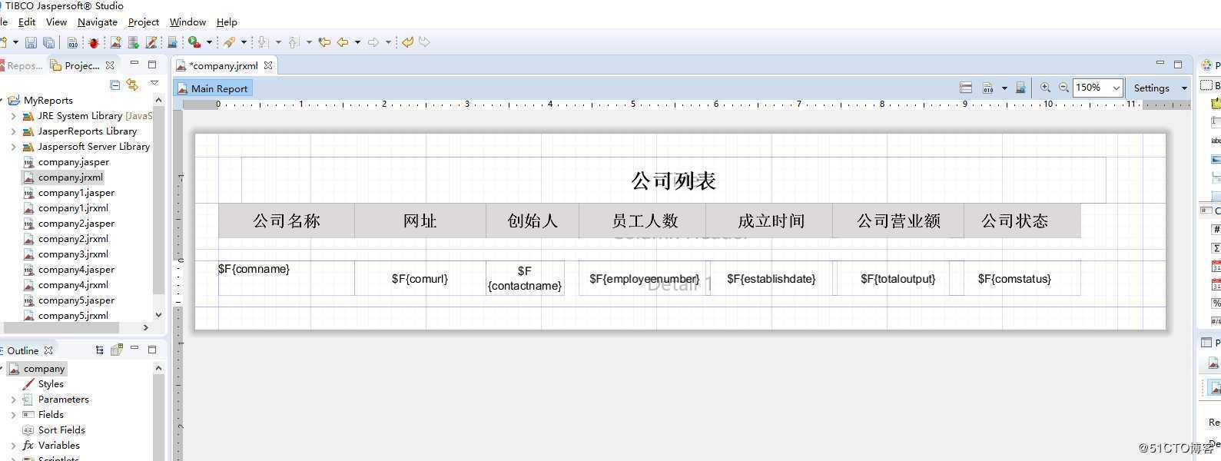1221x461 pixels.
Task: Open Project Explorer view menu triangle
Action: click(154, 83)
